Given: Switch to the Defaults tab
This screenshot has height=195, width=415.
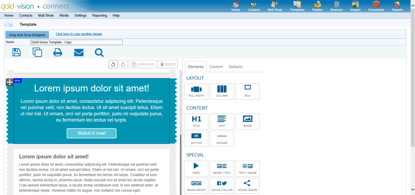Looking at the screenshot, I should [x=236, y=67].
